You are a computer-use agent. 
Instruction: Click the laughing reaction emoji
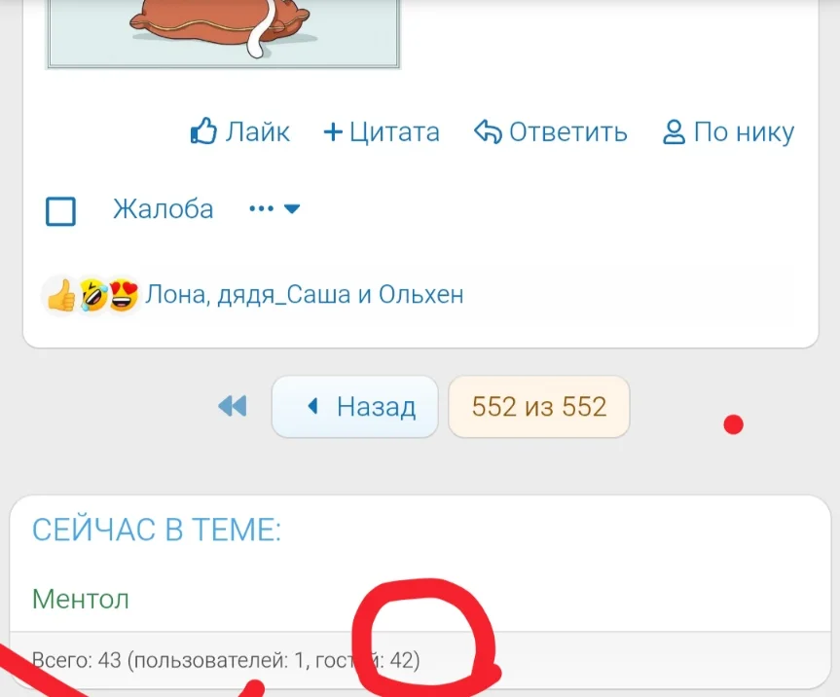[x=93, y=295]
